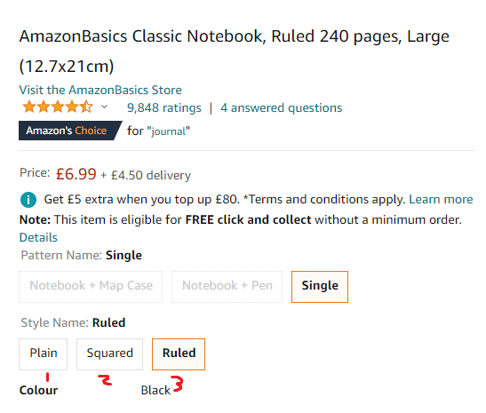
Task: Click the AmazonBasics Classic Notebook product title
Action: point(234,52)
